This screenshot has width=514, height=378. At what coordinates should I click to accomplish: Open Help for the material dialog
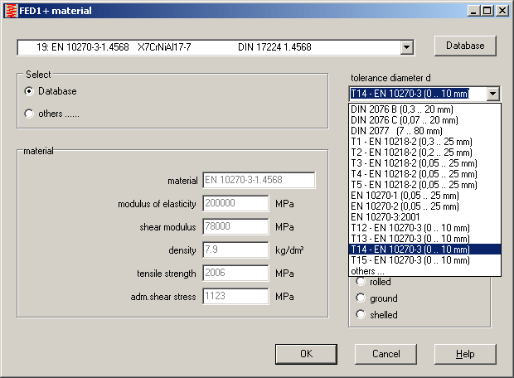[x=465, y=354]
